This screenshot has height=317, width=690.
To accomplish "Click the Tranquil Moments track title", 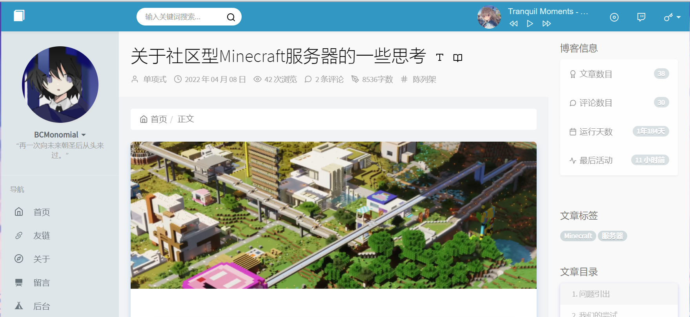I will coord(548,11).
